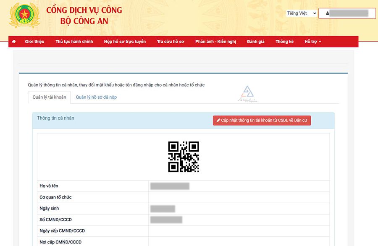Open the user account menu box
Viewport: 378px width, 246px height.
[x=347, y=13]
